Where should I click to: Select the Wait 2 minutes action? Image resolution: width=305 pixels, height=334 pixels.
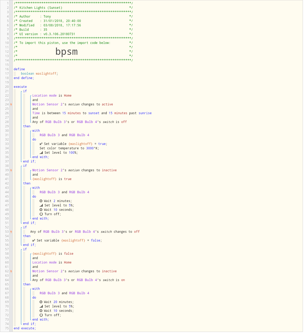point(56,201)
